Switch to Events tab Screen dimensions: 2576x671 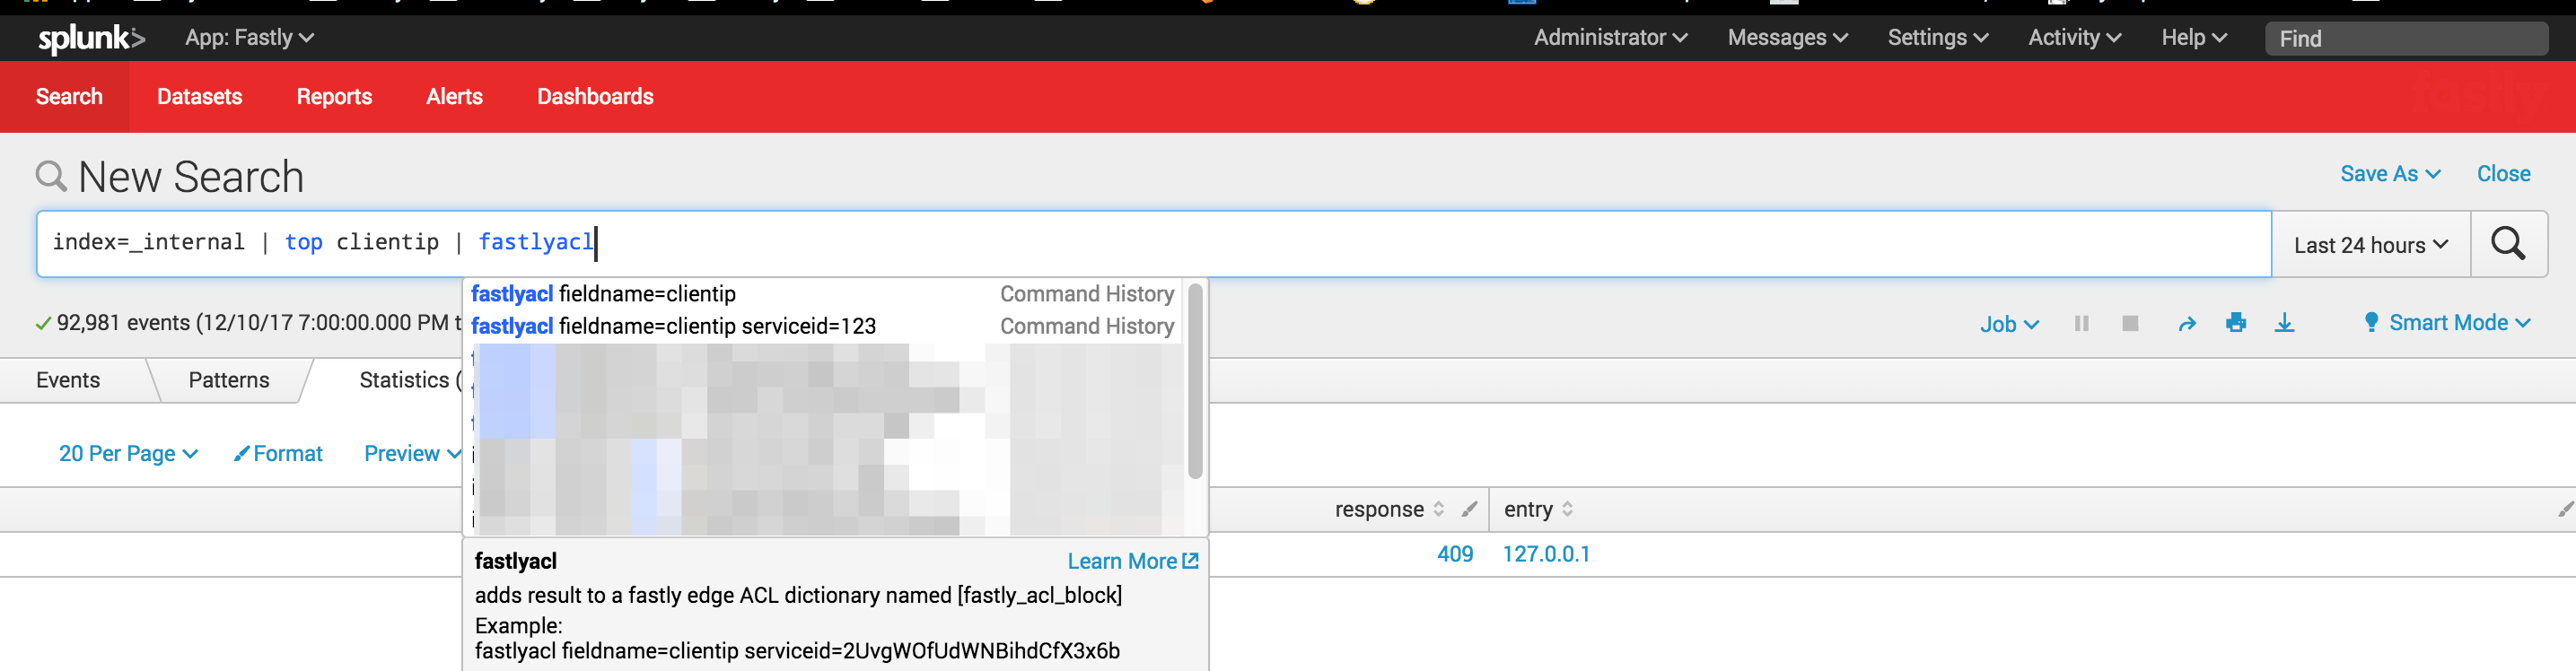[68, 380]
